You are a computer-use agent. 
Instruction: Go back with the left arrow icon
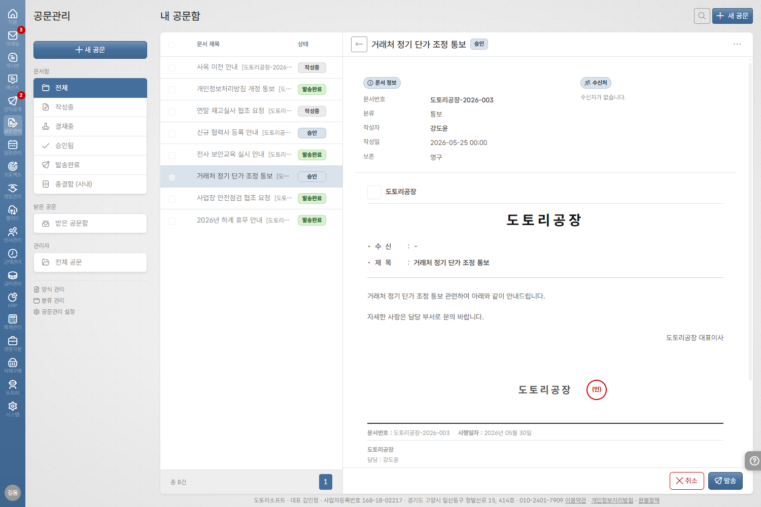pos(359,44)
